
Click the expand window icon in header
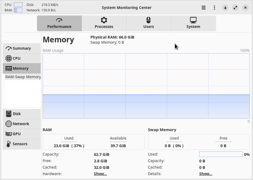(235, 8)
